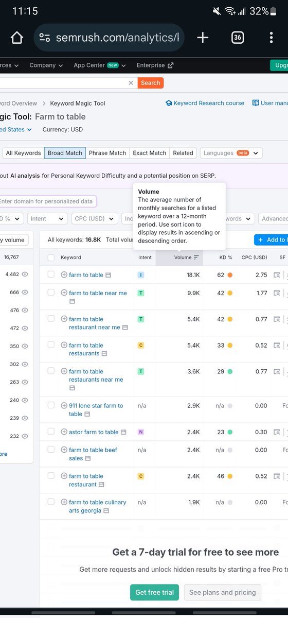Expand the Languages beta dropdown

[x=231, y=153]
